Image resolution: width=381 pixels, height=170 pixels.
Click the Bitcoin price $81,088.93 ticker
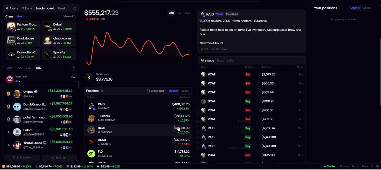(x=17, y=167)
